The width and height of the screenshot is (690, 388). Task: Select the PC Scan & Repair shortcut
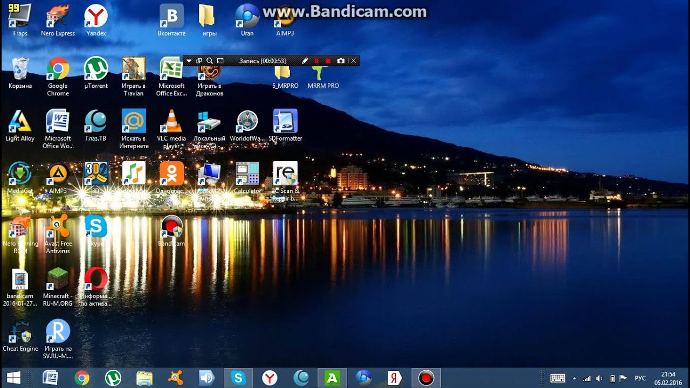[x=285, y=182]
